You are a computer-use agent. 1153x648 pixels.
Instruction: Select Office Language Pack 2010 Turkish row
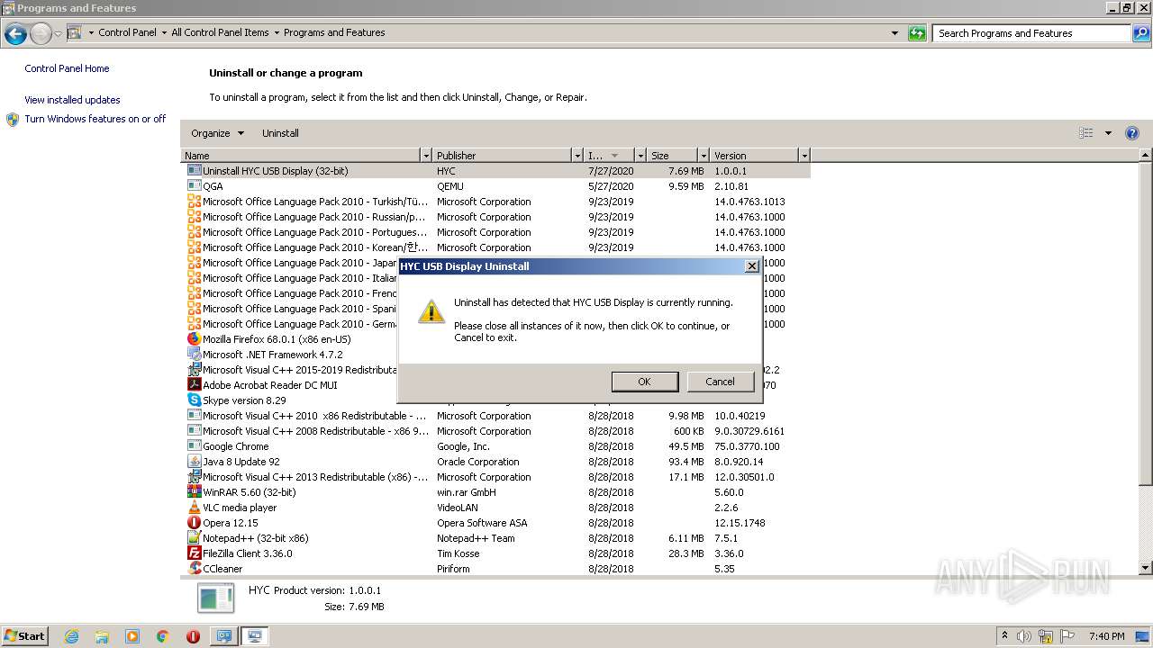495,202
